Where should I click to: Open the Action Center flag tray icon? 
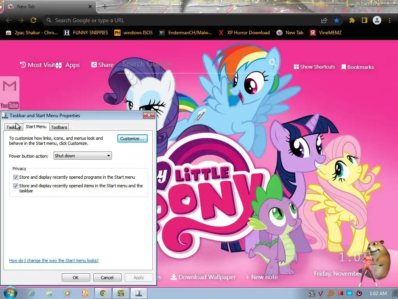(x=340, y=294)
